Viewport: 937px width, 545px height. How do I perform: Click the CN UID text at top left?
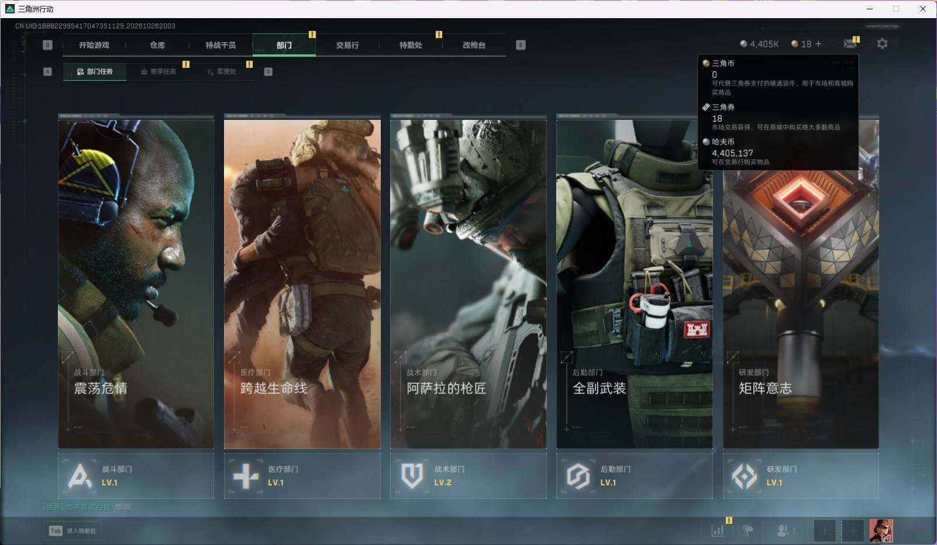(x=95, y=26)
